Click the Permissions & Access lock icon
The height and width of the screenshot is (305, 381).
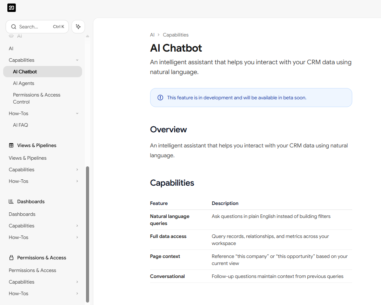coord(11,258)
